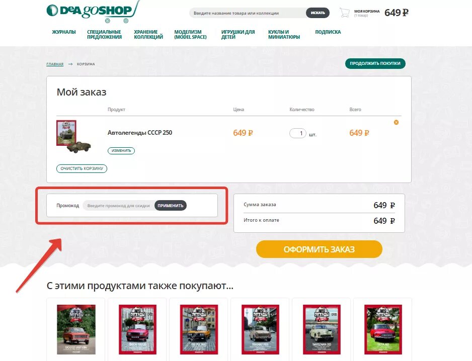472x361 pixels.
Task: Go to ХРАНЕНИЕ КОЛЛЕКЦИЙ section
Action: pos(148,34)
